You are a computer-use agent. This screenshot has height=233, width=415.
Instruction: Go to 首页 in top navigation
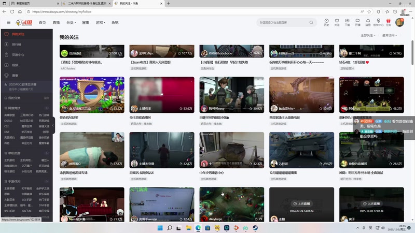point(43,22)
